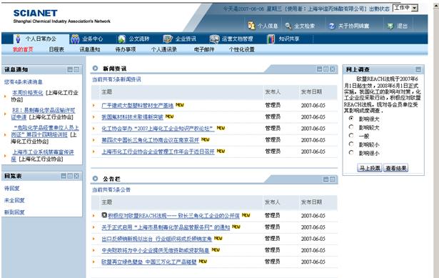Open the 全文检索 full-text search icon

[x=288, y=26]
